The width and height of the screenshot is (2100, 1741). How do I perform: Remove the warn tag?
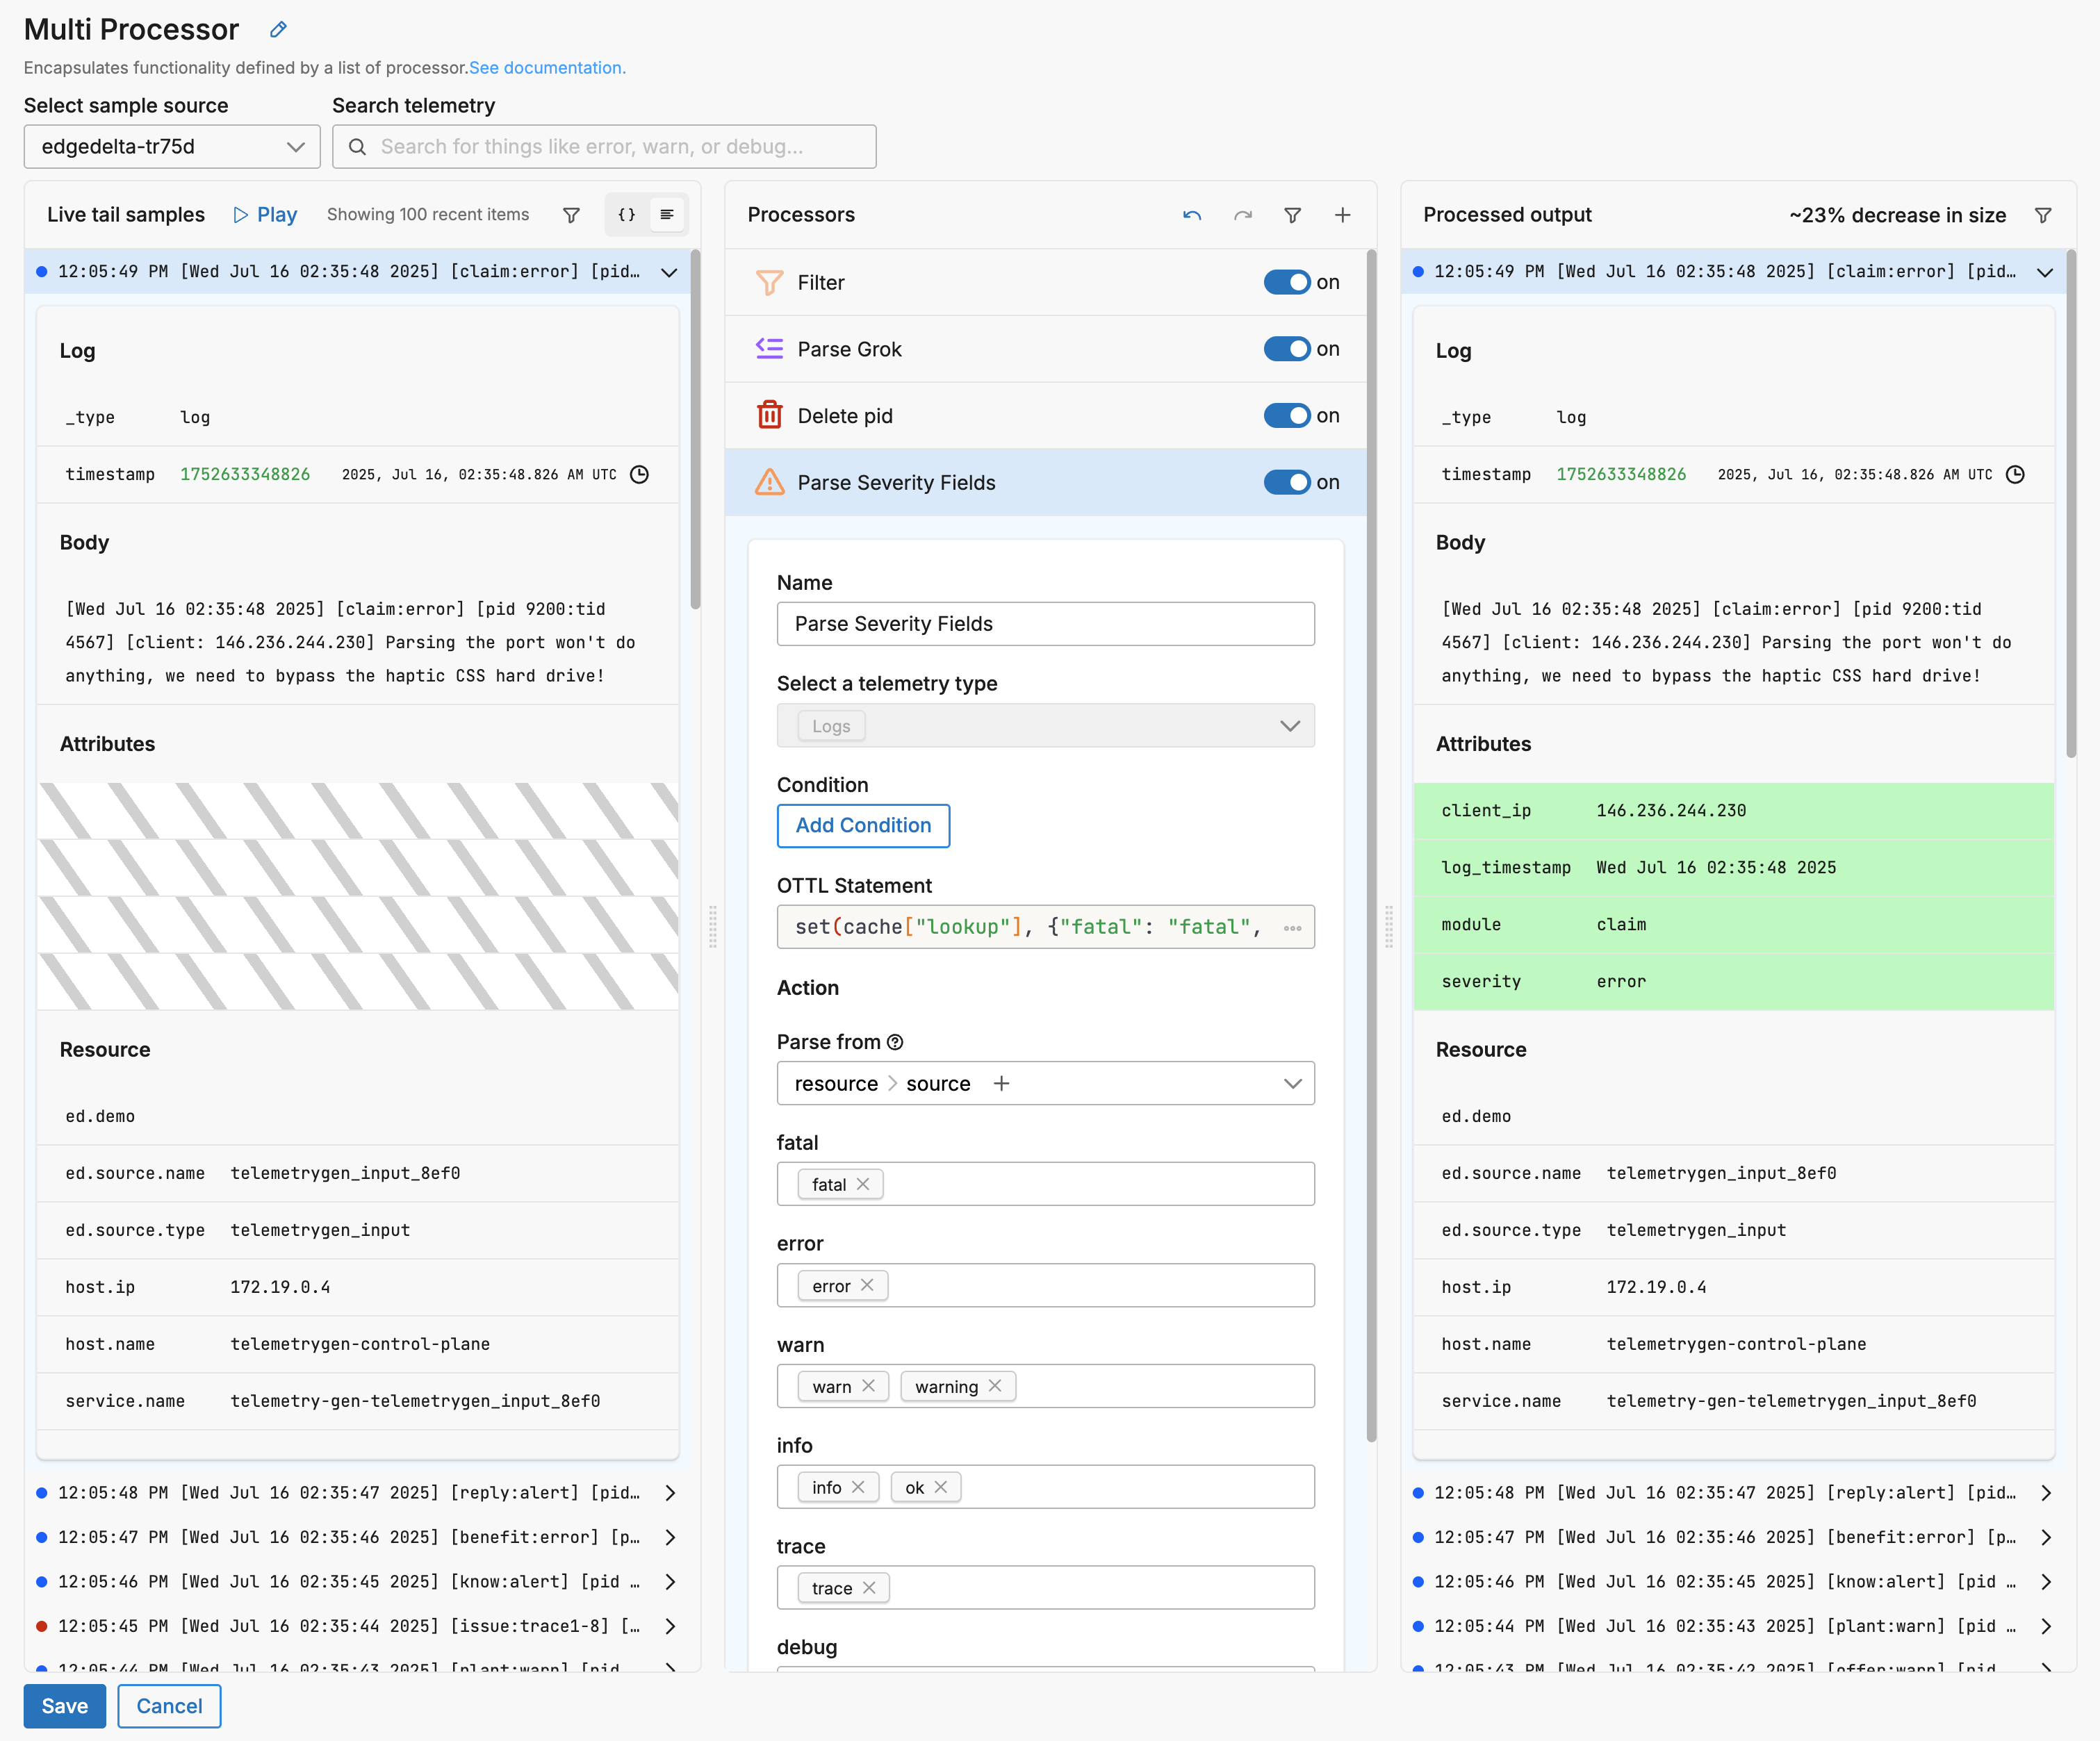click(868, 1386)
